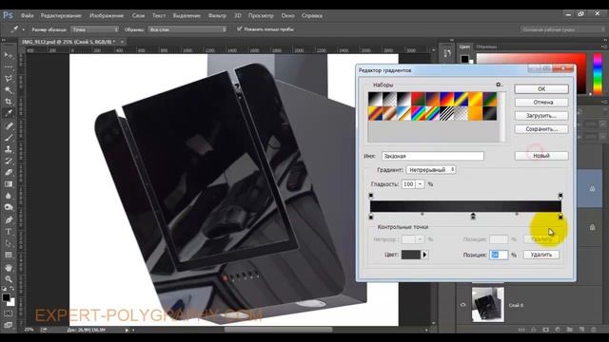Open the Цвет stop color arrow
The image size is (609, 342).
[x=424, y=255]
